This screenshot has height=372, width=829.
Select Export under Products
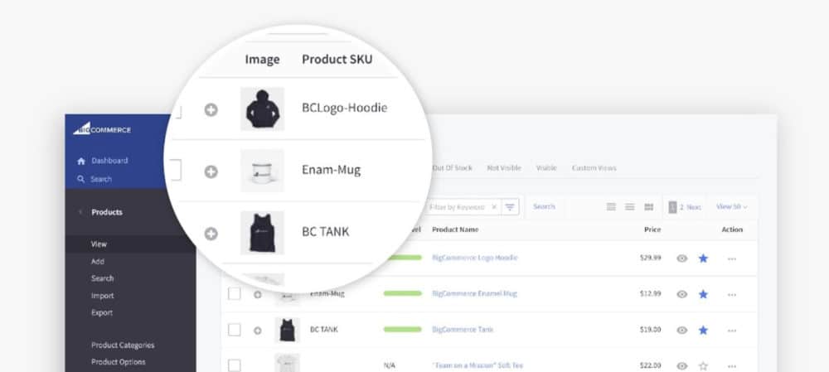tap(102, 313)
